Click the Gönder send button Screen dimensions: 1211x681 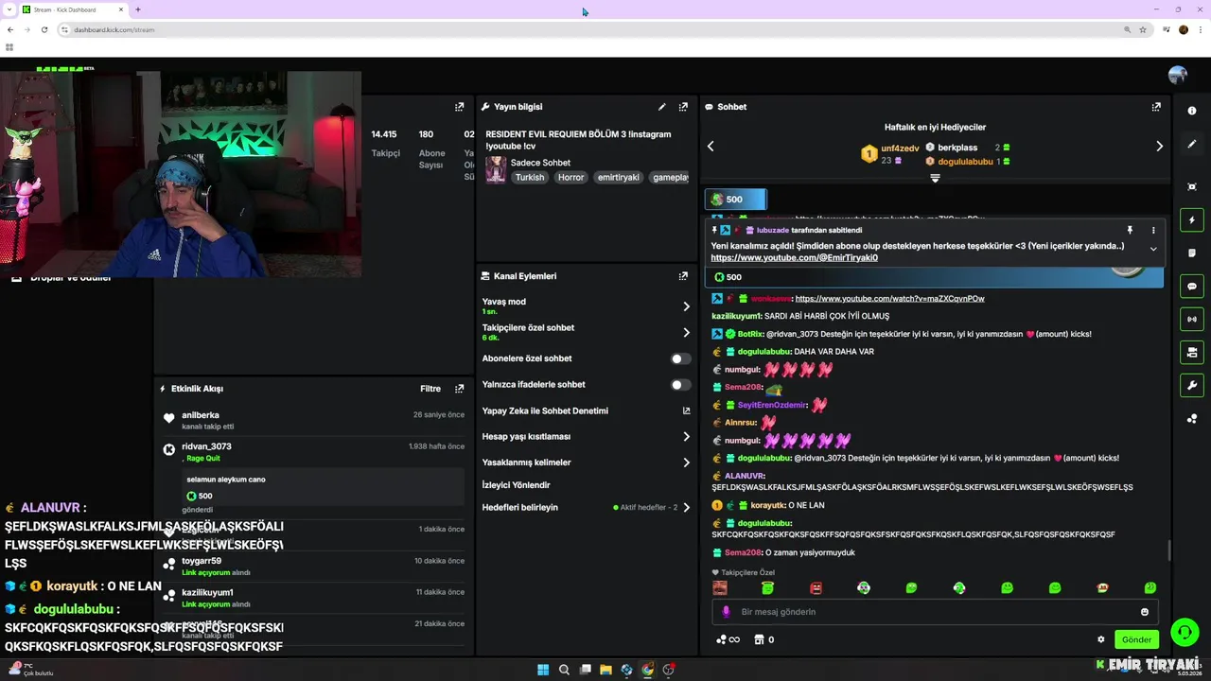(1136, 639)
